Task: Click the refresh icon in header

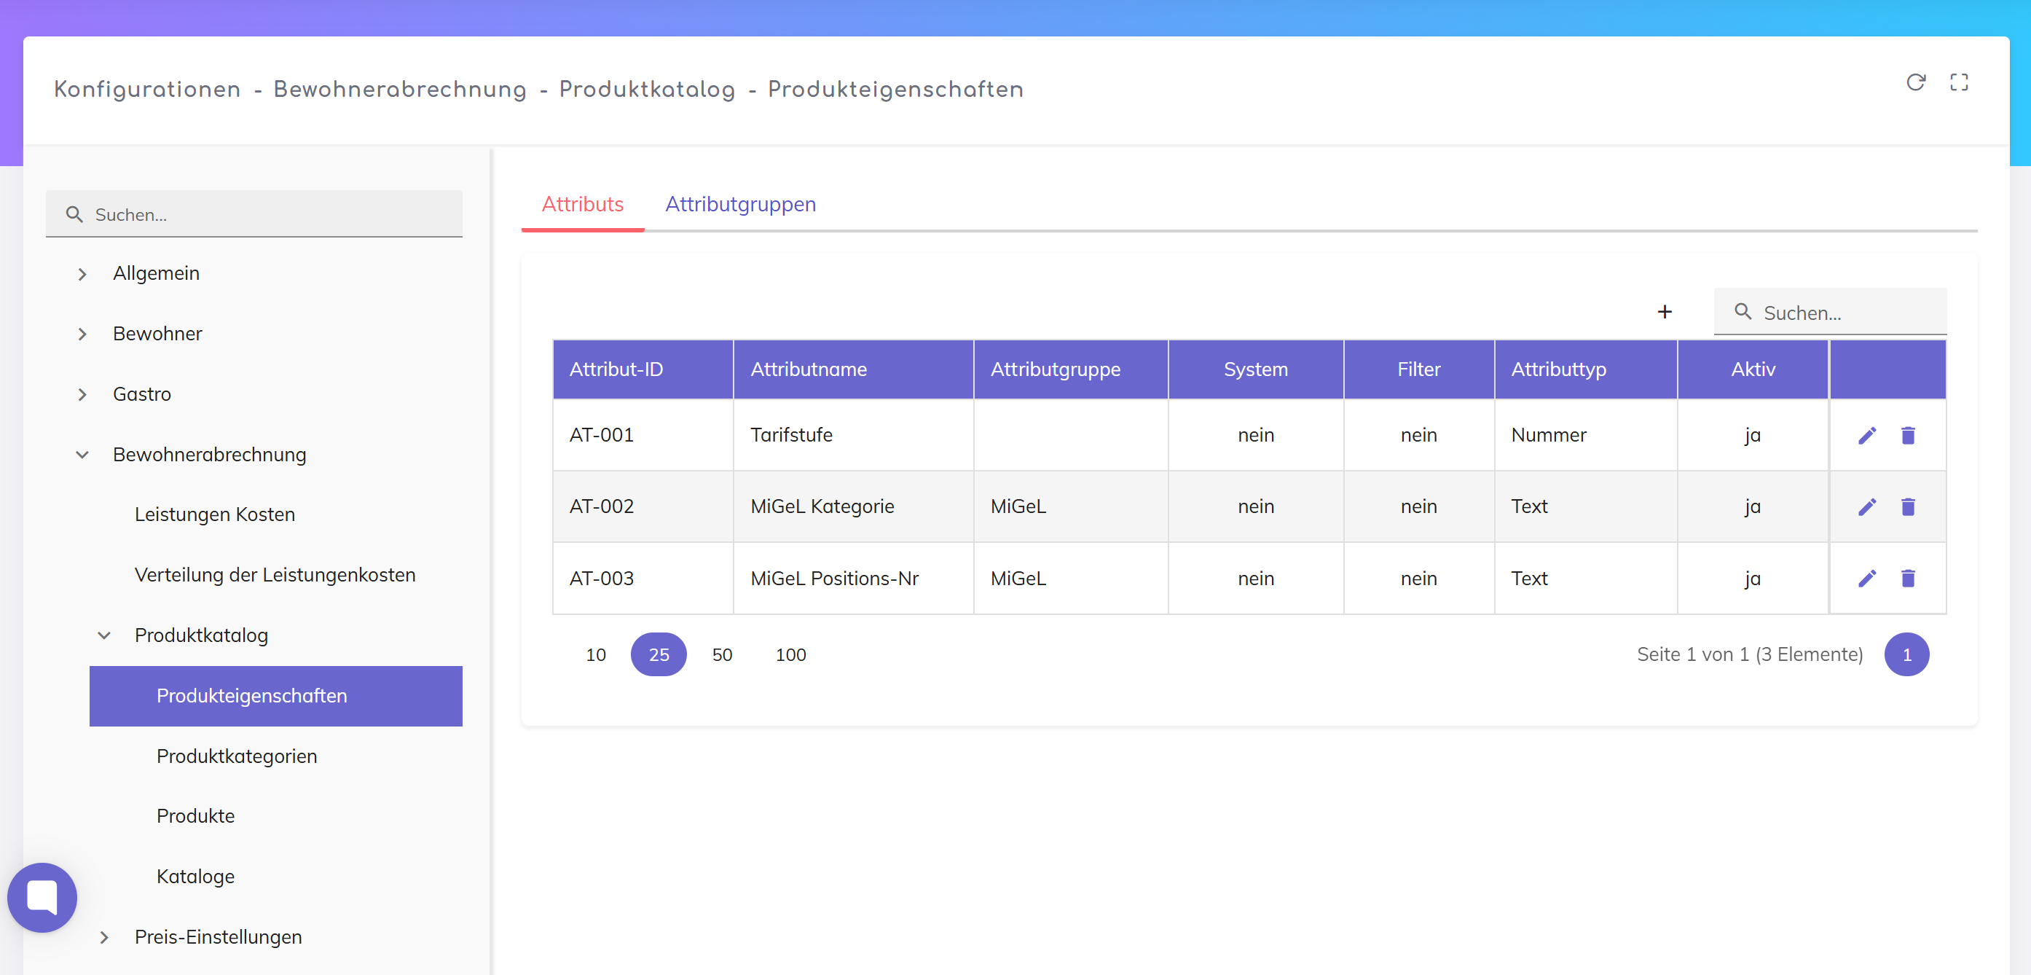Action: 1915,82
